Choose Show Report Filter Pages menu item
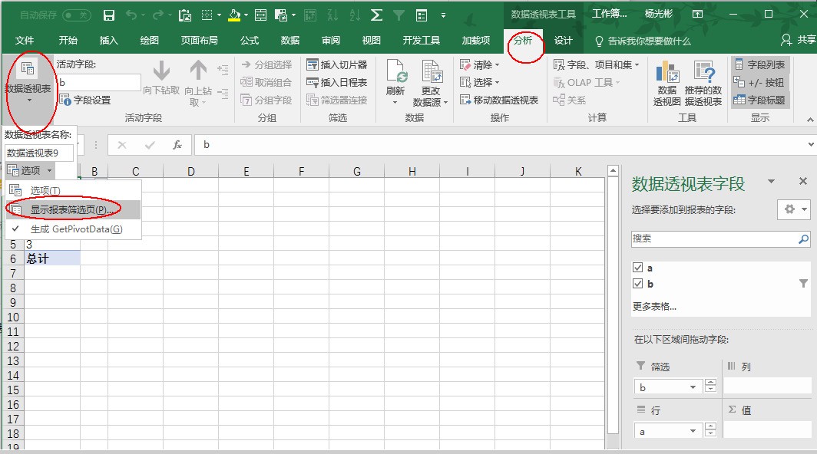This screenshot has height=454, width=817. click(x=74, y=210)
